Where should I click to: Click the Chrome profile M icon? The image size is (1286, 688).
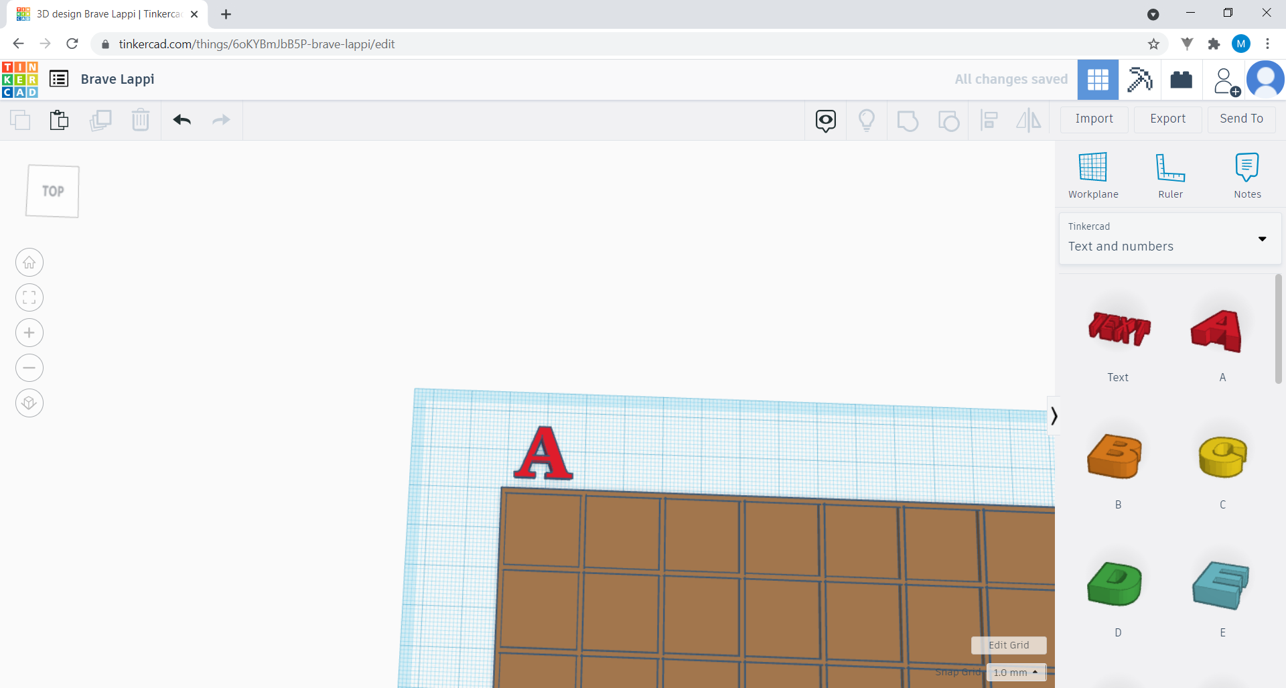(x=1241, y=44)
